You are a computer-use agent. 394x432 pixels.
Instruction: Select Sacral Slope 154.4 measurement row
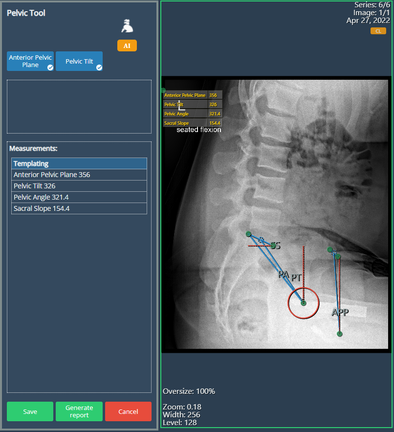pos(79,208)
